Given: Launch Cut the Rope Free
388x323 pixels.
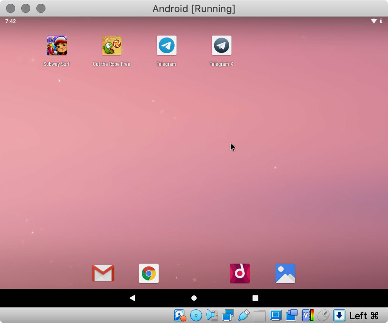Looking at the screenshot, I should 111,46.
